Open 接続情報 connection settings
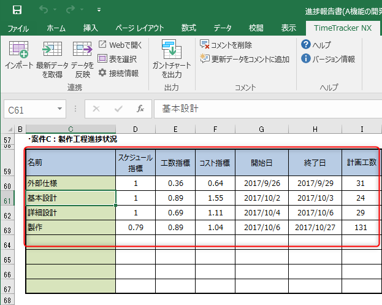The width and height of the screenshot is (382, 305). pos(118,73)
